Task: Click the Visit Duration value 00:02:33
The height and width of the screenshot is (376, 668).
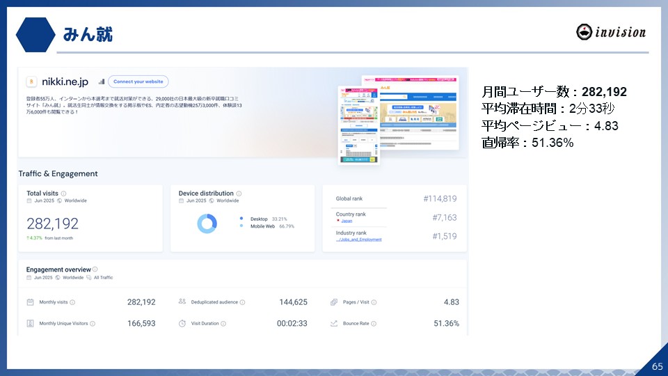Action: click(292, 324)
